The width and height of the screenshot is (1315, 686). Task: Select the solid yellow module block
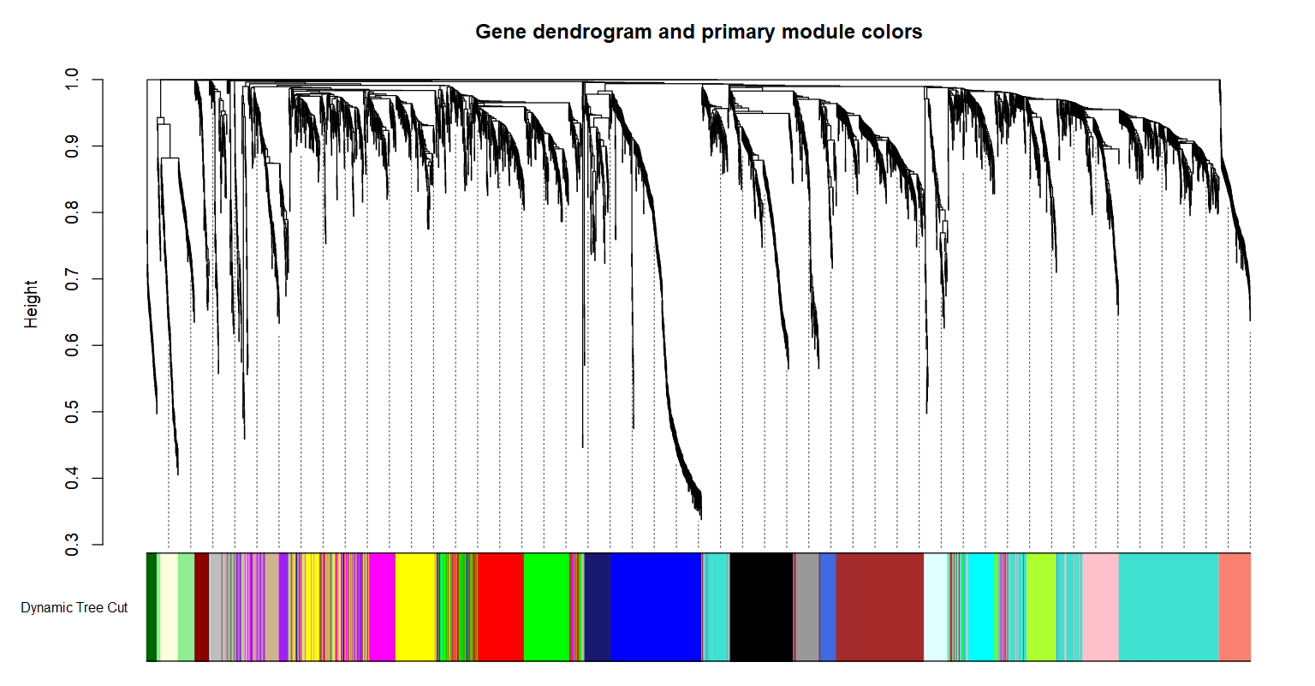416,606
